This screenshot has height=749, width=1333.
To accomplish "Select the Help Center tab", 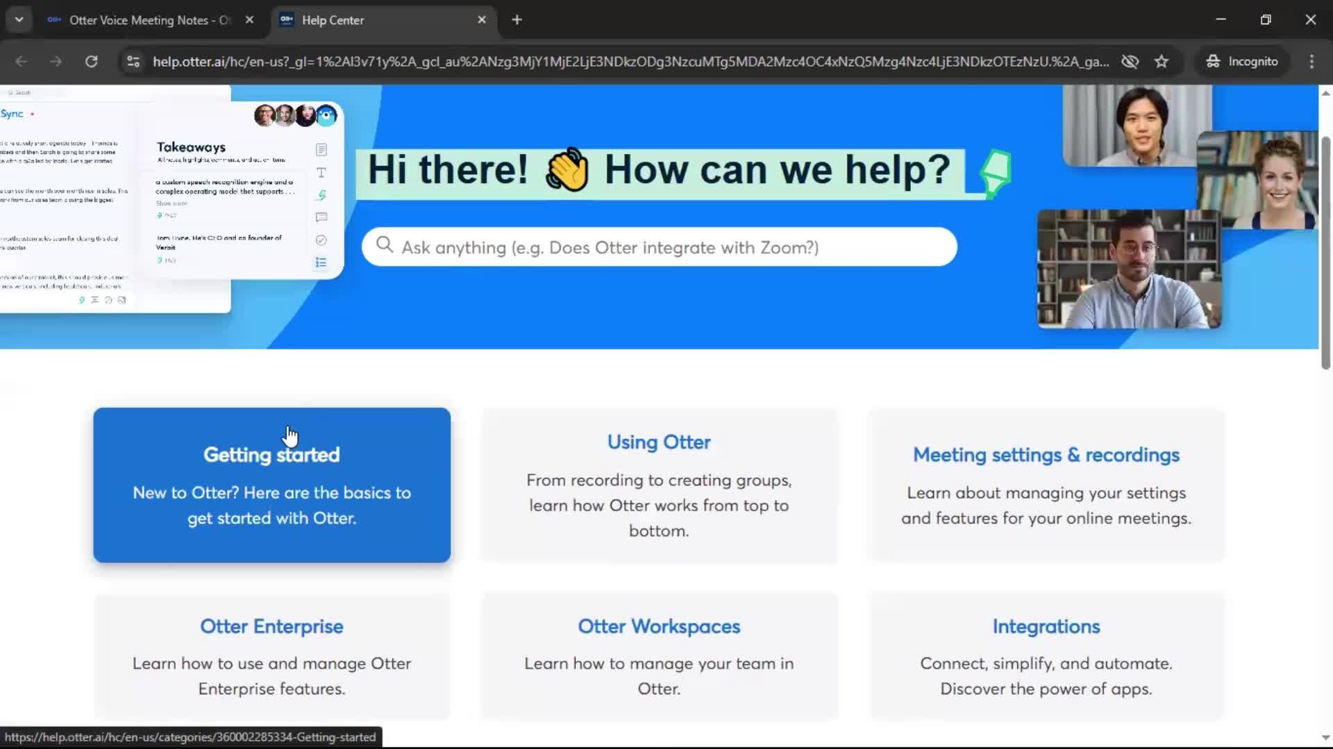I will (383, 20).
